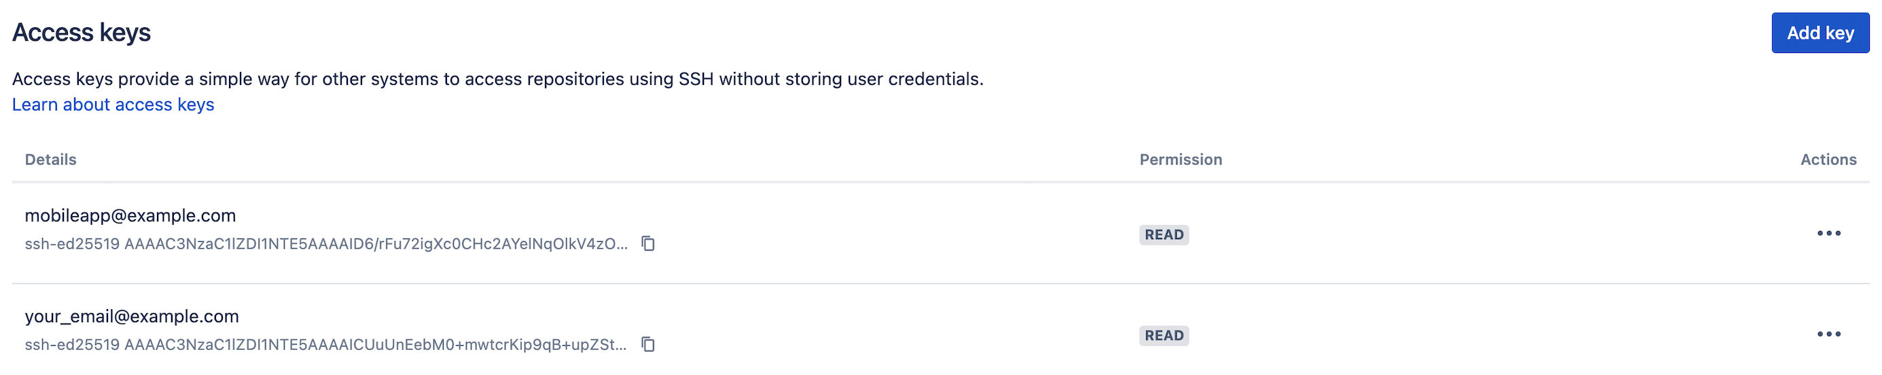The width and height of the screenshot is (1882, 375).
Task: Click the Actions column header
Action: click(x=1828, y=160)
